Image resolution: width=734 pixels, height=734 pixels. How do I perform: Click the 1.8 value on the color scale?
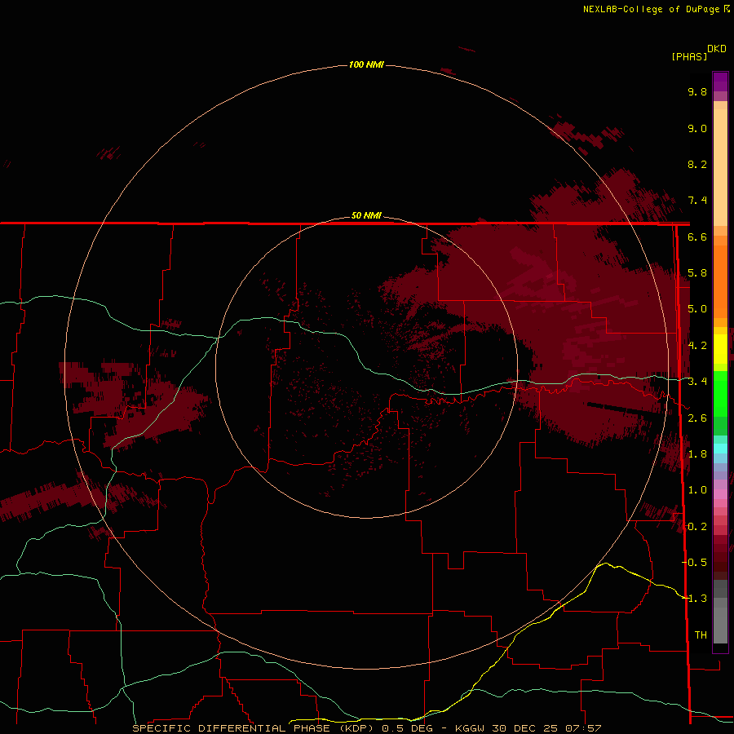pyautogui.click(x=697, y=454)
